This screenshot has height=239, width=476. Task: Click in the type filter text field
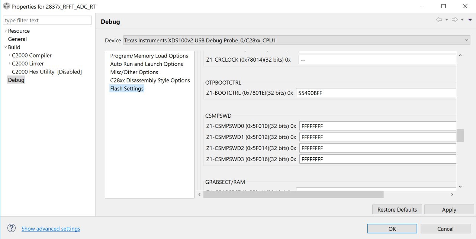pyautogui.click(x=47, y=20)
